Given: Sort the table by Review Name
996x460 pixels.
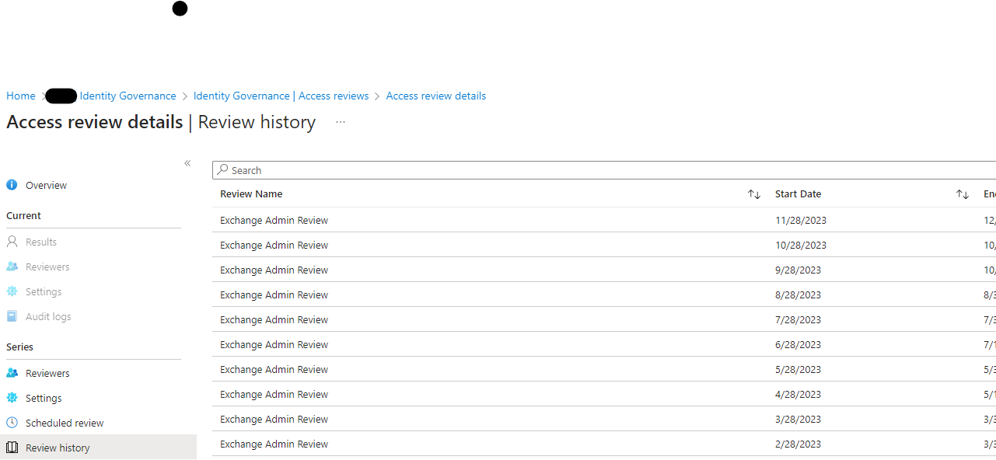Looking at the screenshot, I should 753,193.
